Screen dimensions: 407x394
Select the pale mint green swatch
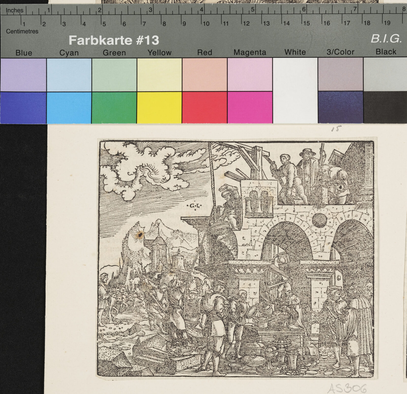114,75
